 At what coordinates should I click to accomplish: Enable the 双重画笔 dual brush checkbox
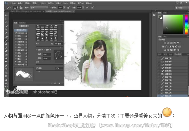16,41
